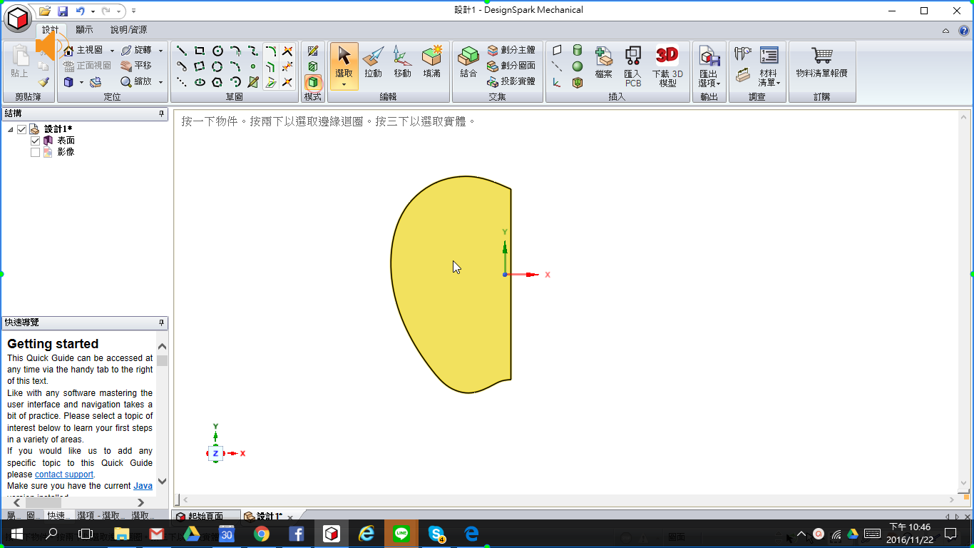Insert a cylinder from the Insert group
This screenshot has height=548, width=974.
578,50
